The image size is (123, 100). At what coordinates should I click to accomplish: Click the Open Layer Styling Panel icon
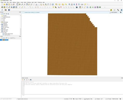[1, 38]
